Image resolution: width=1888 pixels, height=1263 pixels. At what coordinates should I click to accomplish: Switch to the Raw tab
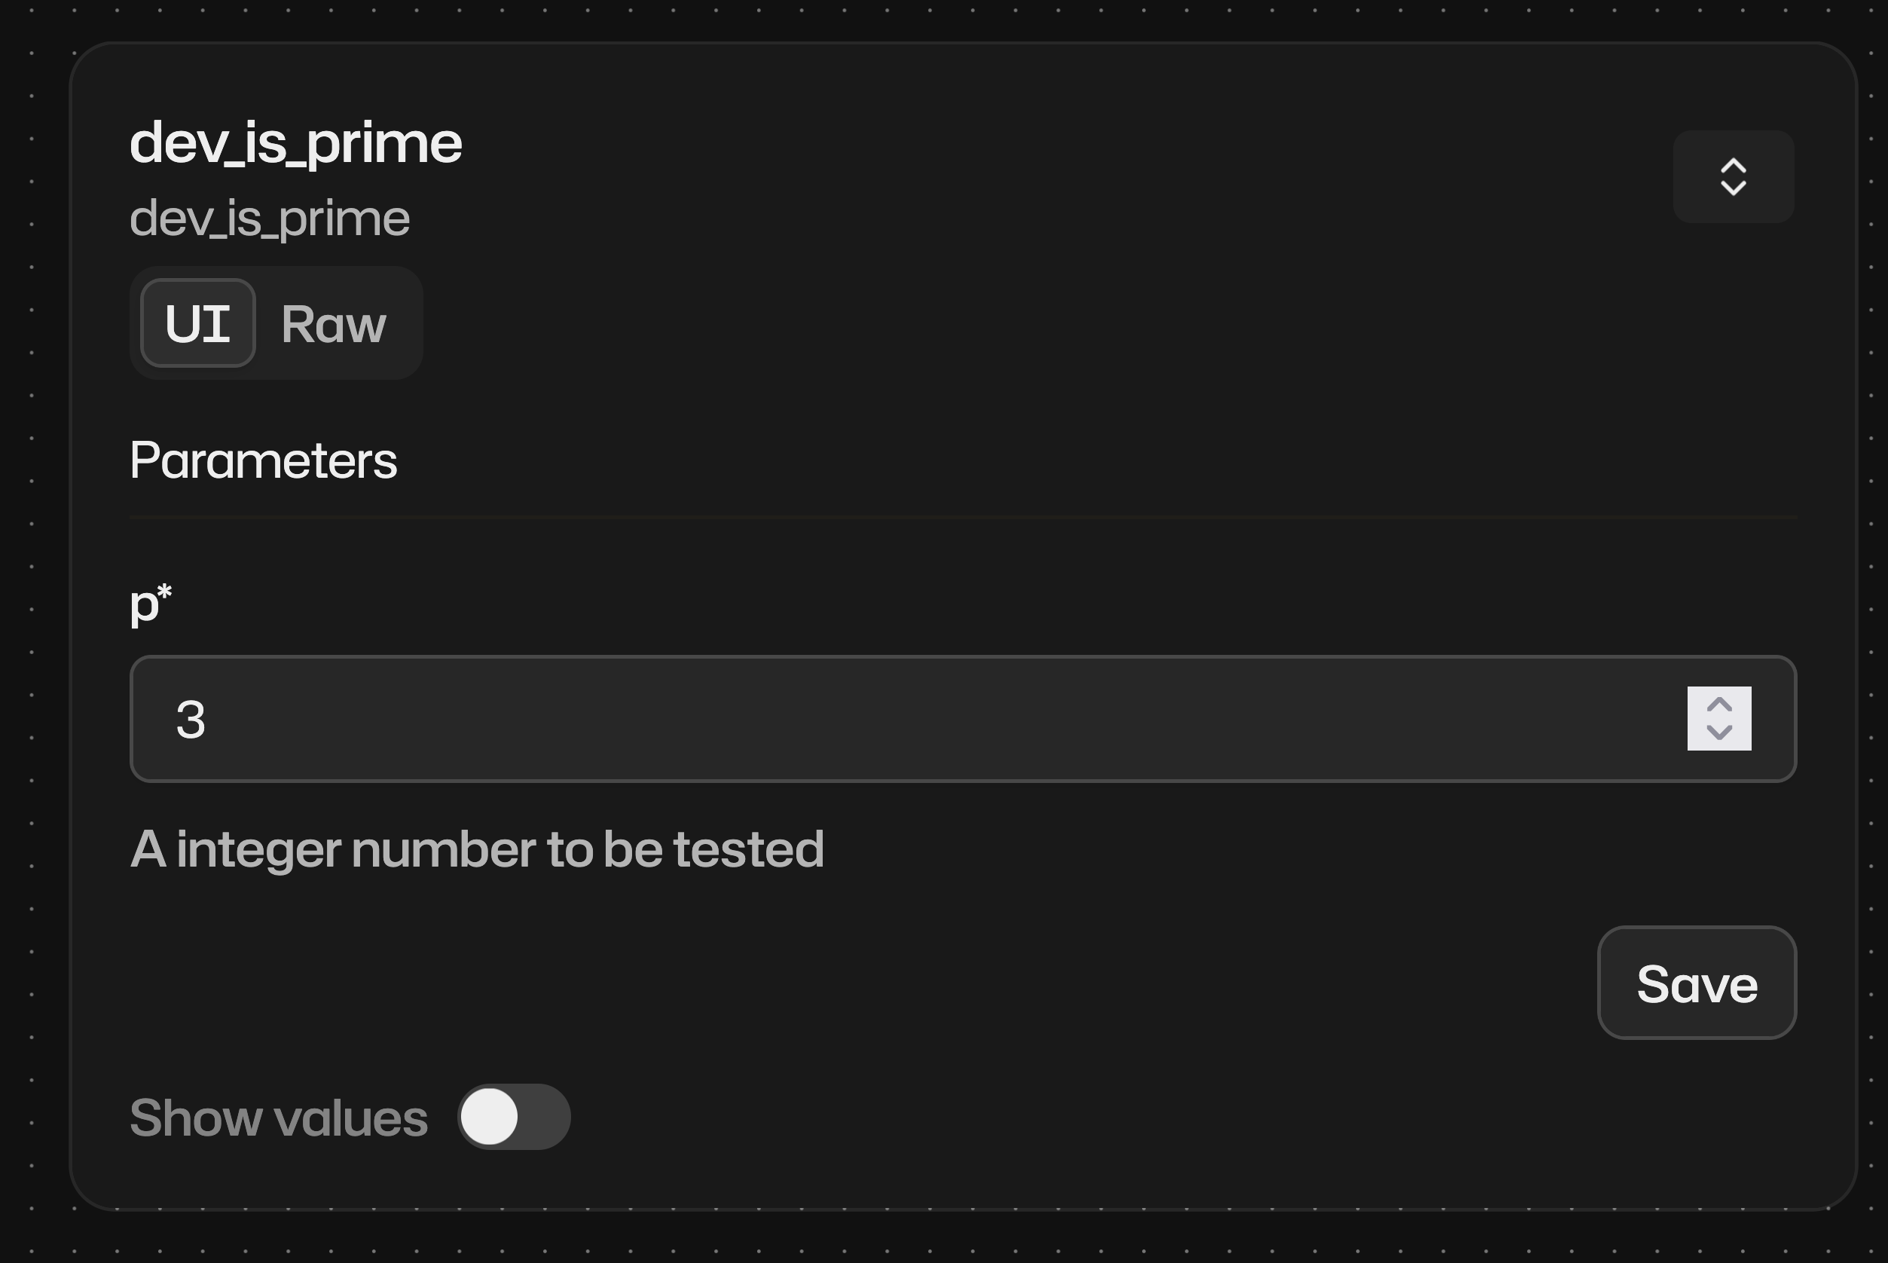pos(333,323)
